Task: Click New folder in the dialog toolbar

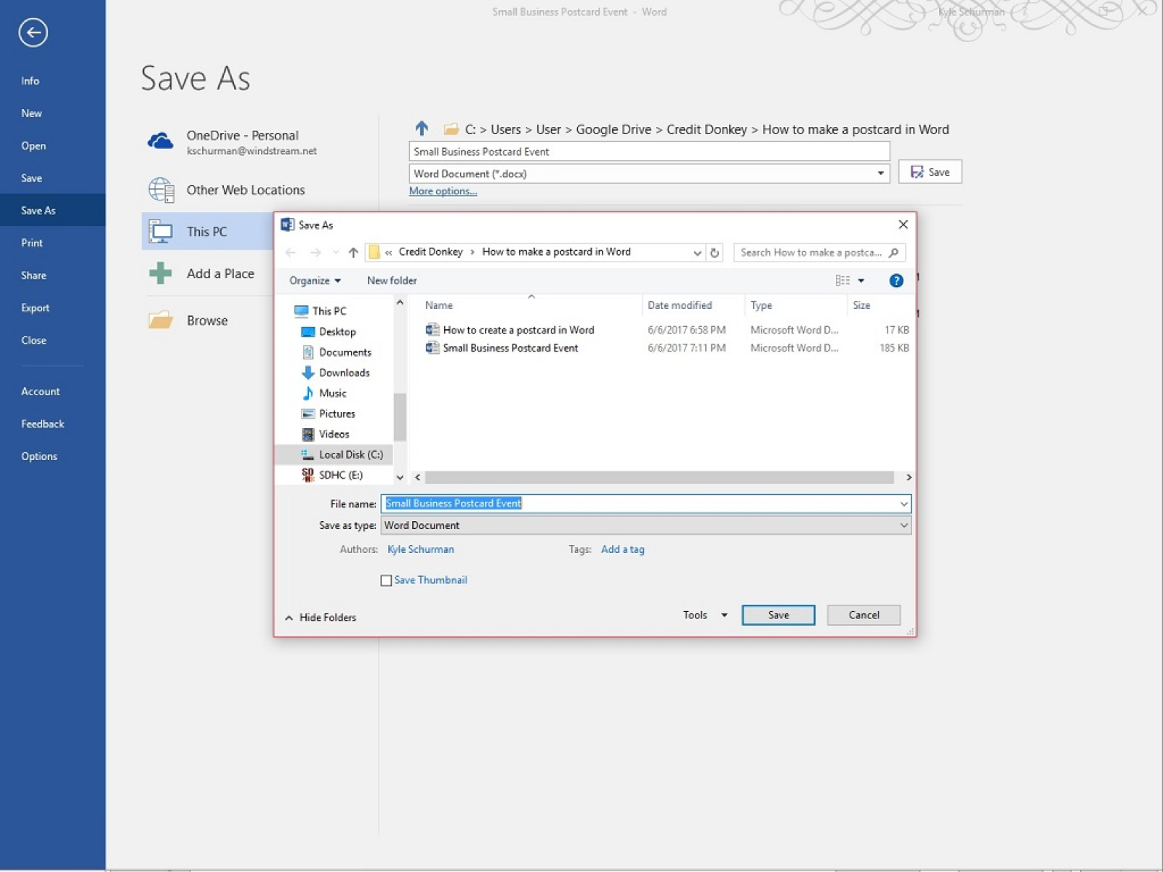Action: [392, 280]
